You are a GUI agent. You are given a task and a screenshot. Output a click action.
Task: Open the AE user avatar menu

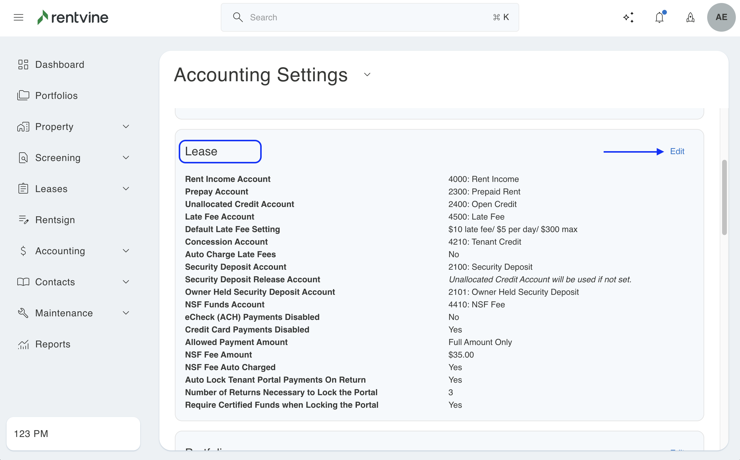point(721,17)
